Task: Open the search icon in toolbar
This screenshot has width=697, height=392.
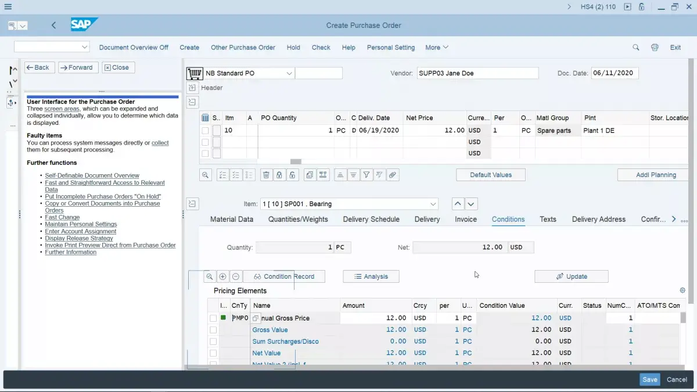Action: point(636,48)
